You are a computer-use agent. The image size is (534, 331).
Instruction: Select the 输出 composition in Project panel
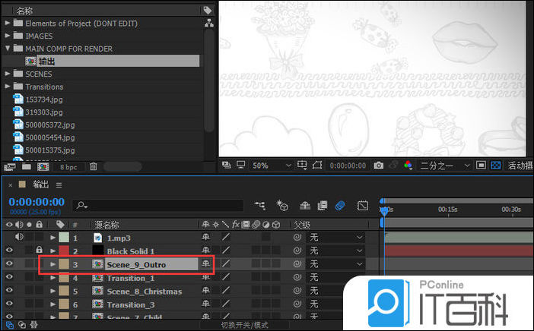pos(46,61)
